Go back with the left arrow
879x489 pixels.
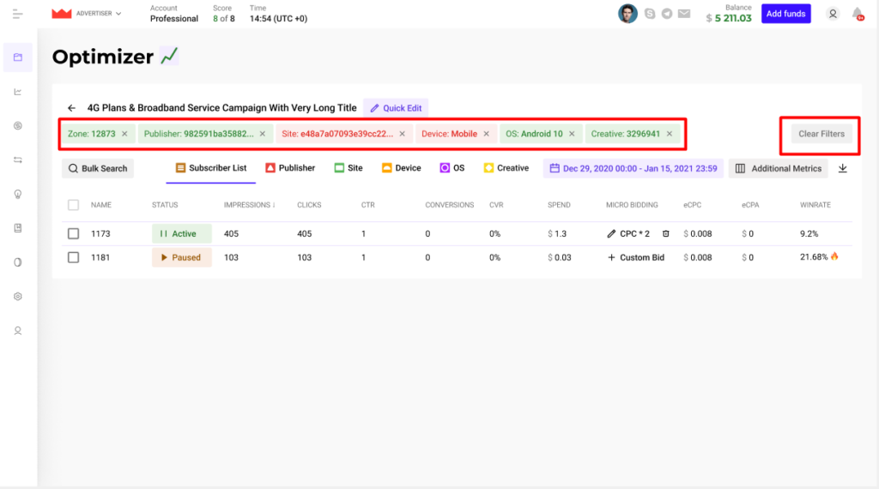click(71, 108)
